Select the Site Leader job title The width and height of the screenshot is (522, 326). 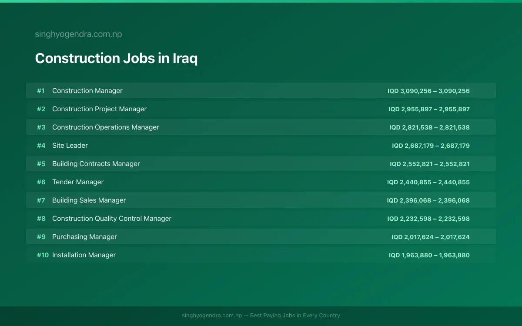click(70, 146)
